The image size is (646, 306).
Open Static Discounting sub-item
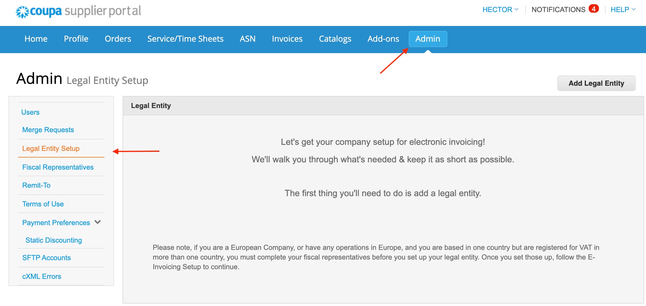click(53, 240)
